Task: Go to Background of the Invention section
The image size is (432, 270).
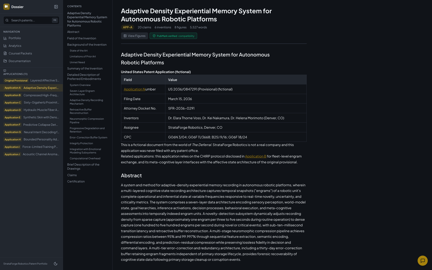Action: coord(87,45)
